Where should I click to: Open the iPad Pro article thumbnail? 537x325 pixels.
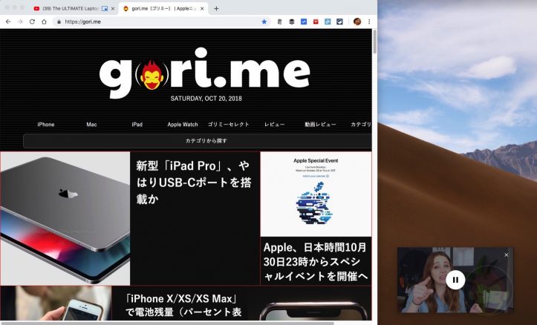coord(65,218)
